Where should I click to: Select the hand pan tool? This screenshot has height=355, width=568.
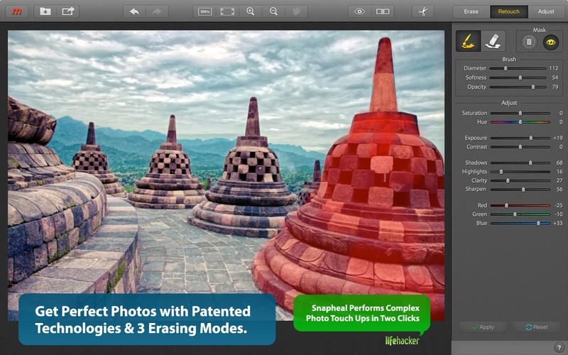296,11
